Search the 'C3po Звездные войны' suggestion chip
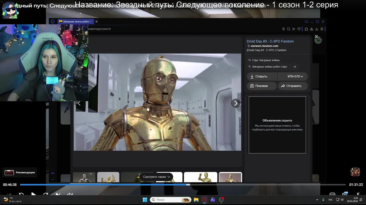The height and width of the screenshot is (205, 366). tap(264, 60)
